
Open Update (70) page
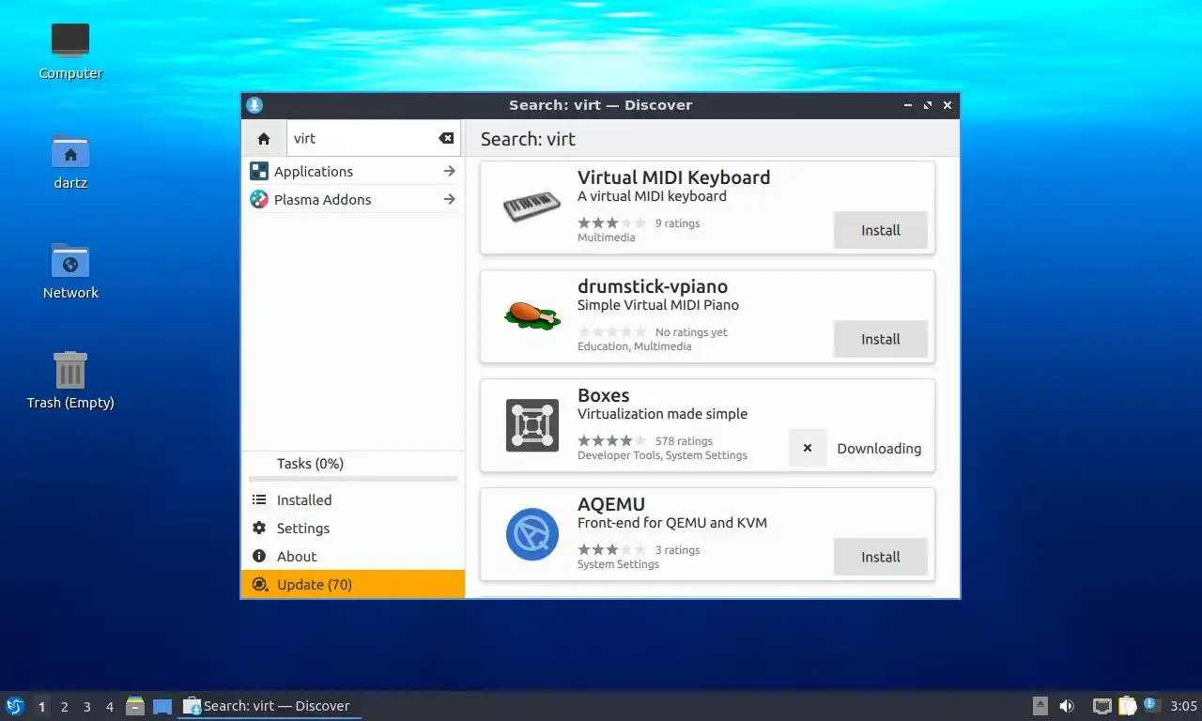coord(353,584)
